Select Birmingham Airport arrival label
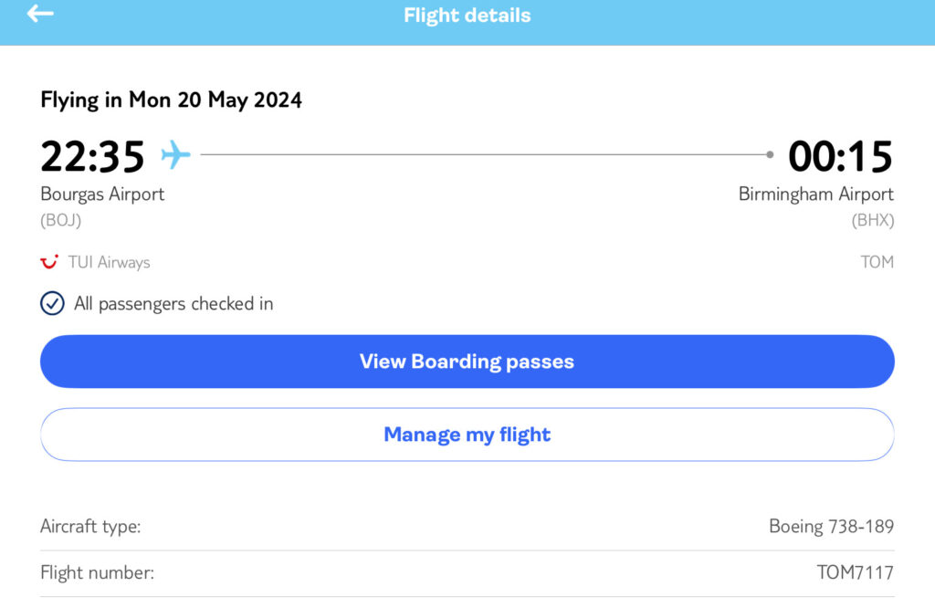935x608 pixels. [815, 194]
